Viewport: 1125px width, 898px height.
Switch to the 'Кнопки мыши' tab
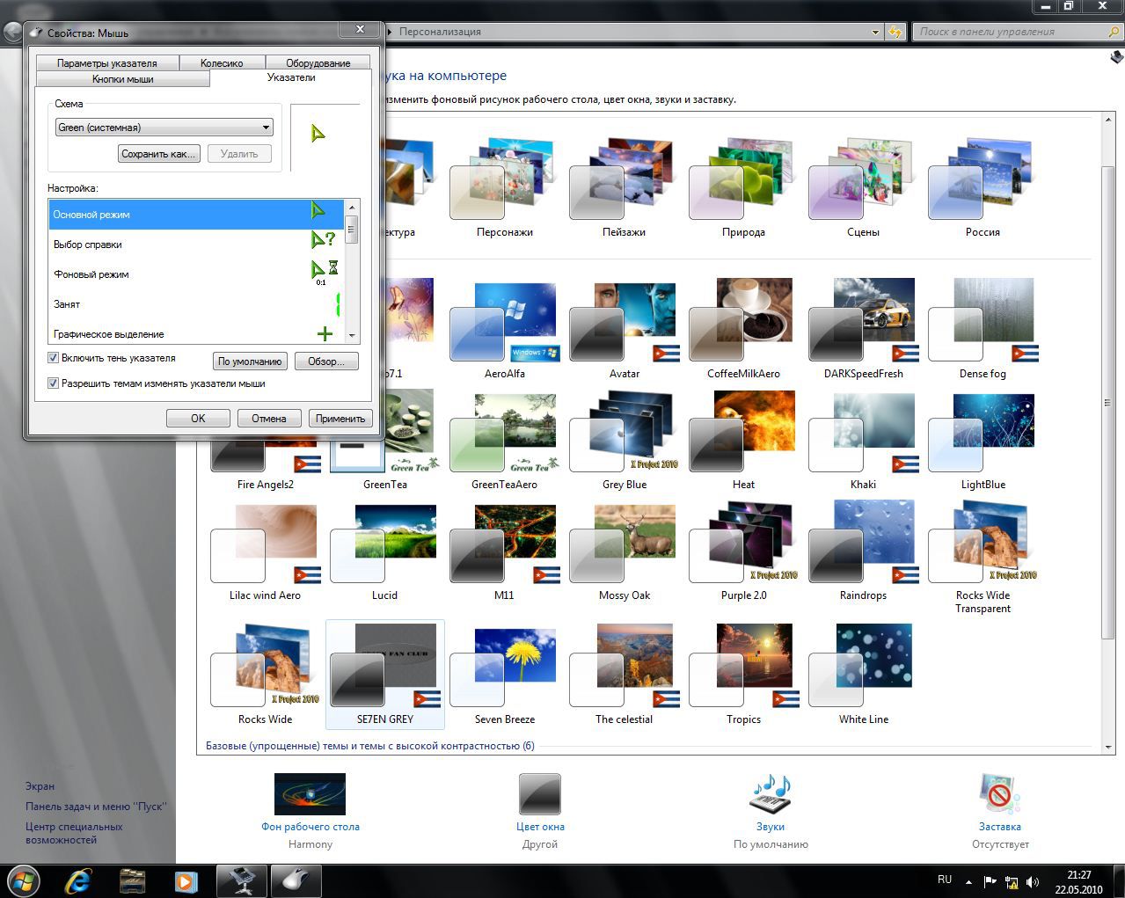pos(123,79)
